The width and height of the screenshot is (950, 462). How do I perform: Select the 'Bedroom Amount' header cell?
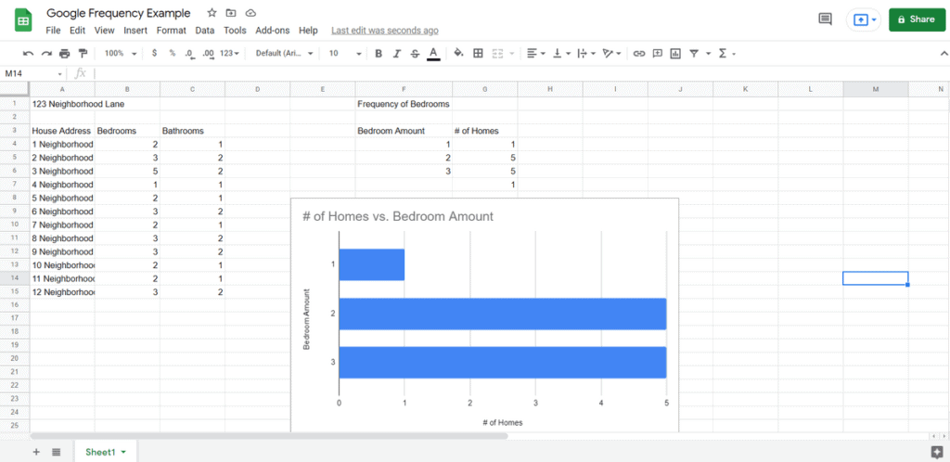404,131
